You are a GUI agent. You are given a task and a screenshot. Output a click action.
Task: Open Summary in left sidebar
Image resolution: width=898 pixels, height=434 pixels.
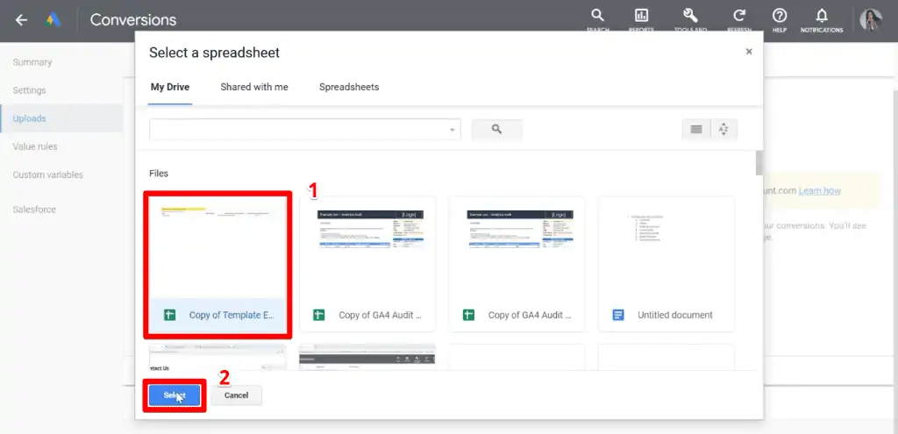click(32, 62)
